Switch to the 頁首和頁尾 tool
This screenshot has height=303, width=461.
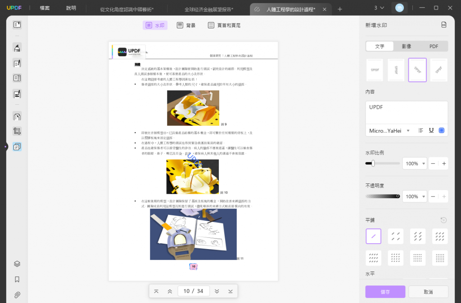point(224,25)
